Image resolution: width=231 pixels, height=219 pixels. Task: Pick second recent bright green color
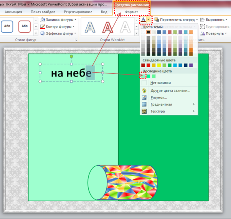(x=148, y=76)
